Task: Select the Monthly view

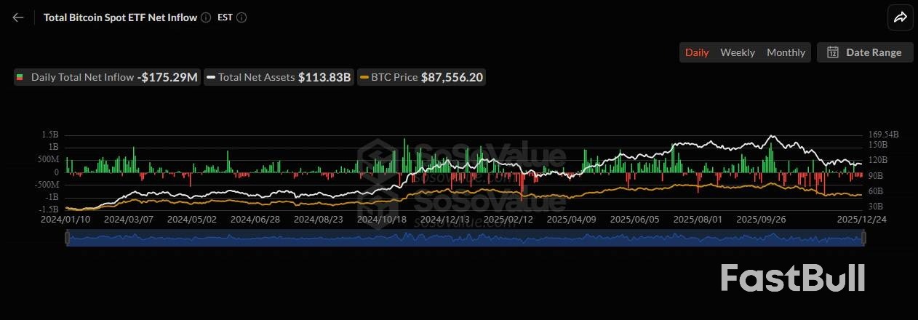Action: click(786, 52)
